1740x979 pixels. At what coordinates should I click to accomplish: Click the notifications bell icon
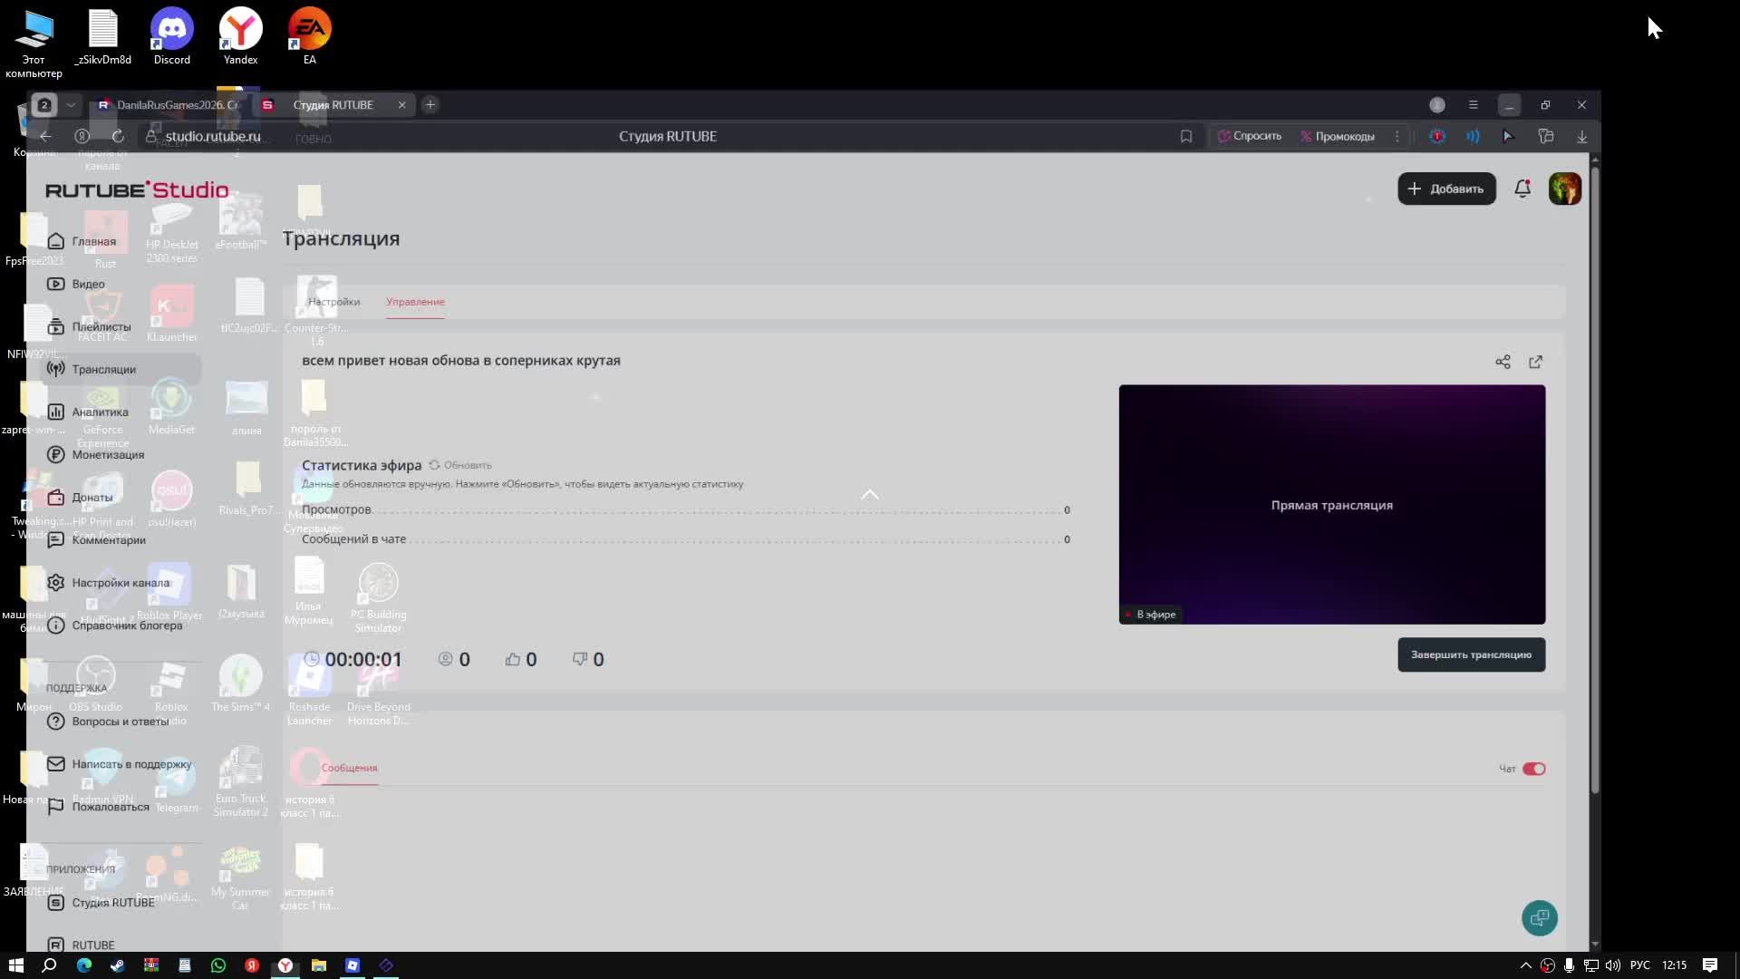click(1522, 189)
